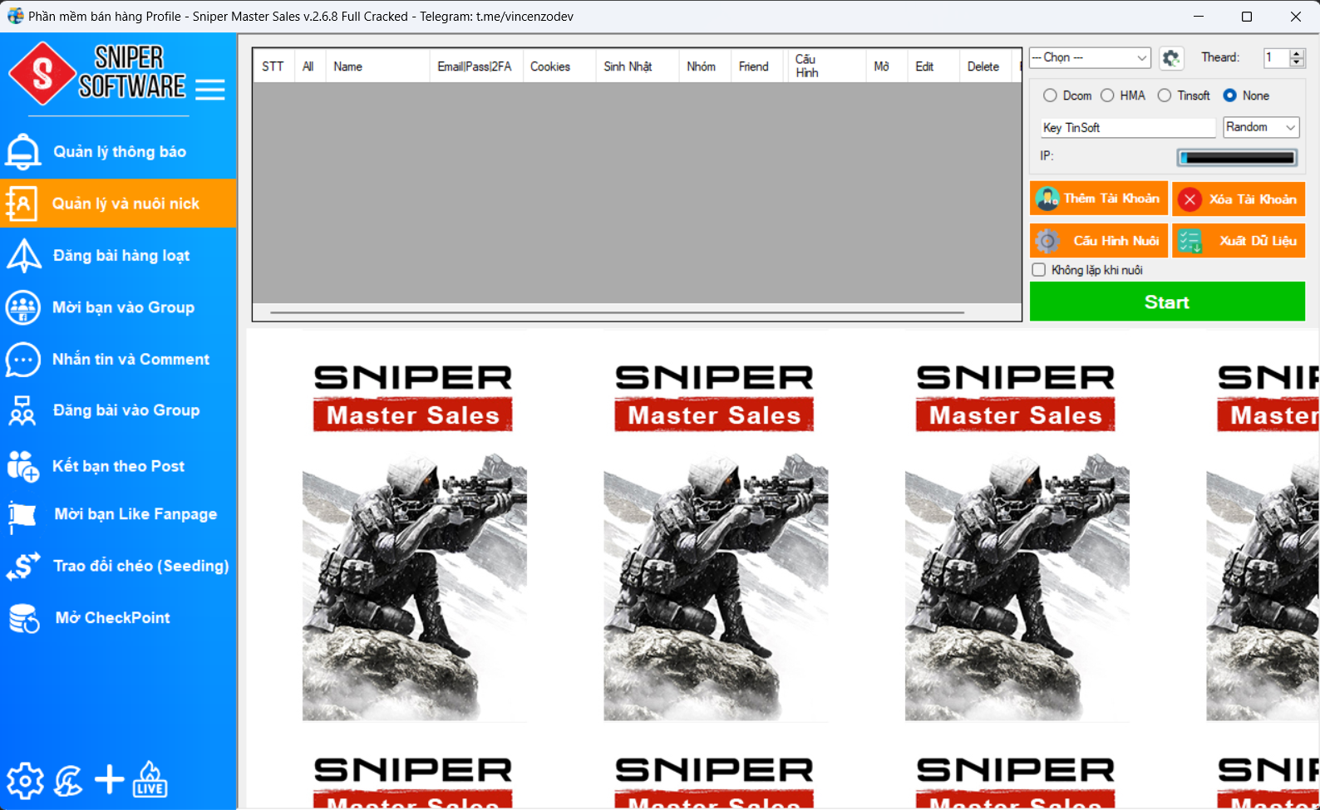Open the Chọn dropdown
This screenshot has height=810, width=1320.
pos(1090,57)
